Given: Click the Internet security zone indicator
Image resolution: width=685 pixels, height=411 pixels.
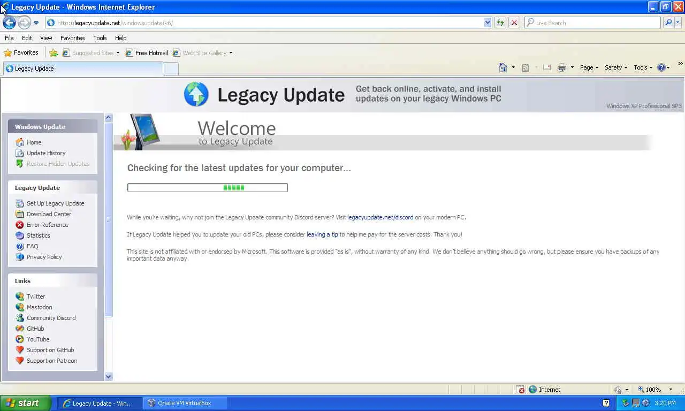Looking at the screenshot, I should click(545, 390).
